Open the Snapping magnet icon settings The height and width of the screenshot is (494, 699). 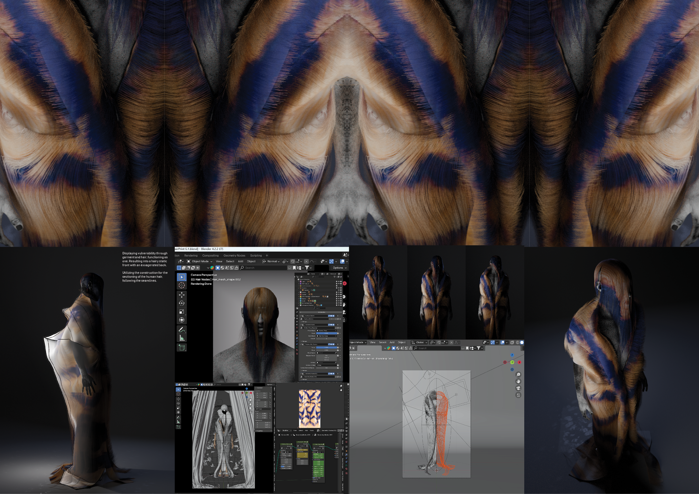(293, 261)
